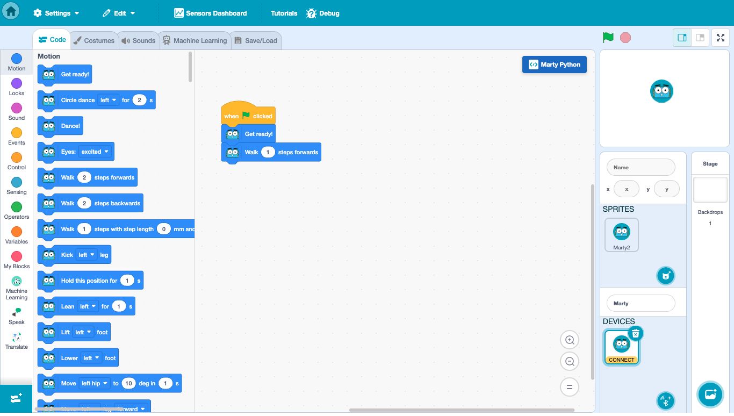Run program with the green flag
The width and height of the screenshot is (734, 416).
[608, 38]
